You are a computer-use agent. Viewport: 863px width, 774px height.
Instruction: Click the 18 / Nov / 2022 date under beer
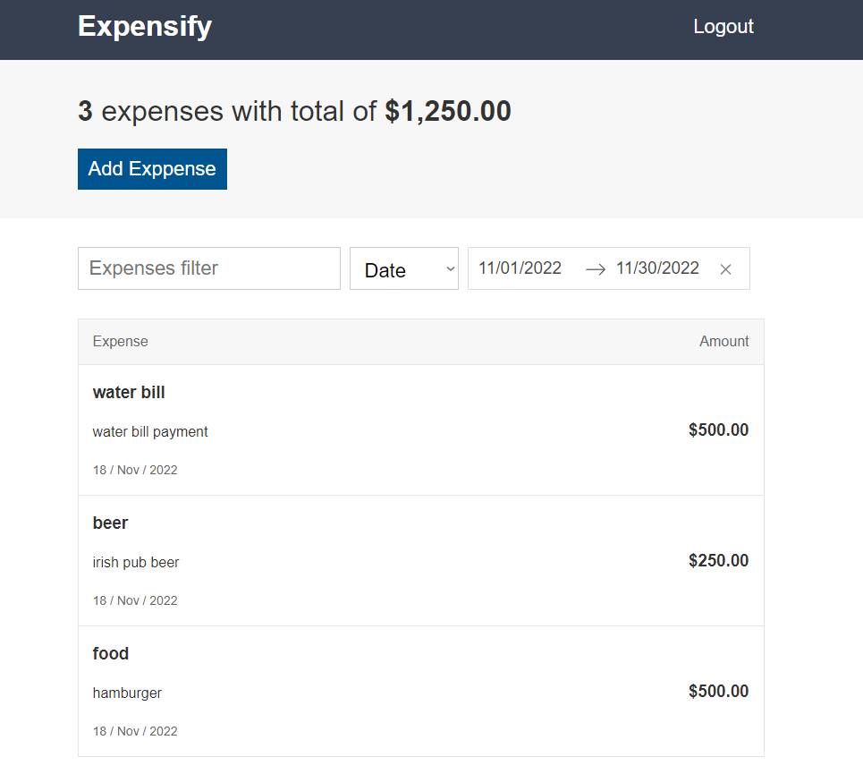pyautogui.click(x=135, y=600)
